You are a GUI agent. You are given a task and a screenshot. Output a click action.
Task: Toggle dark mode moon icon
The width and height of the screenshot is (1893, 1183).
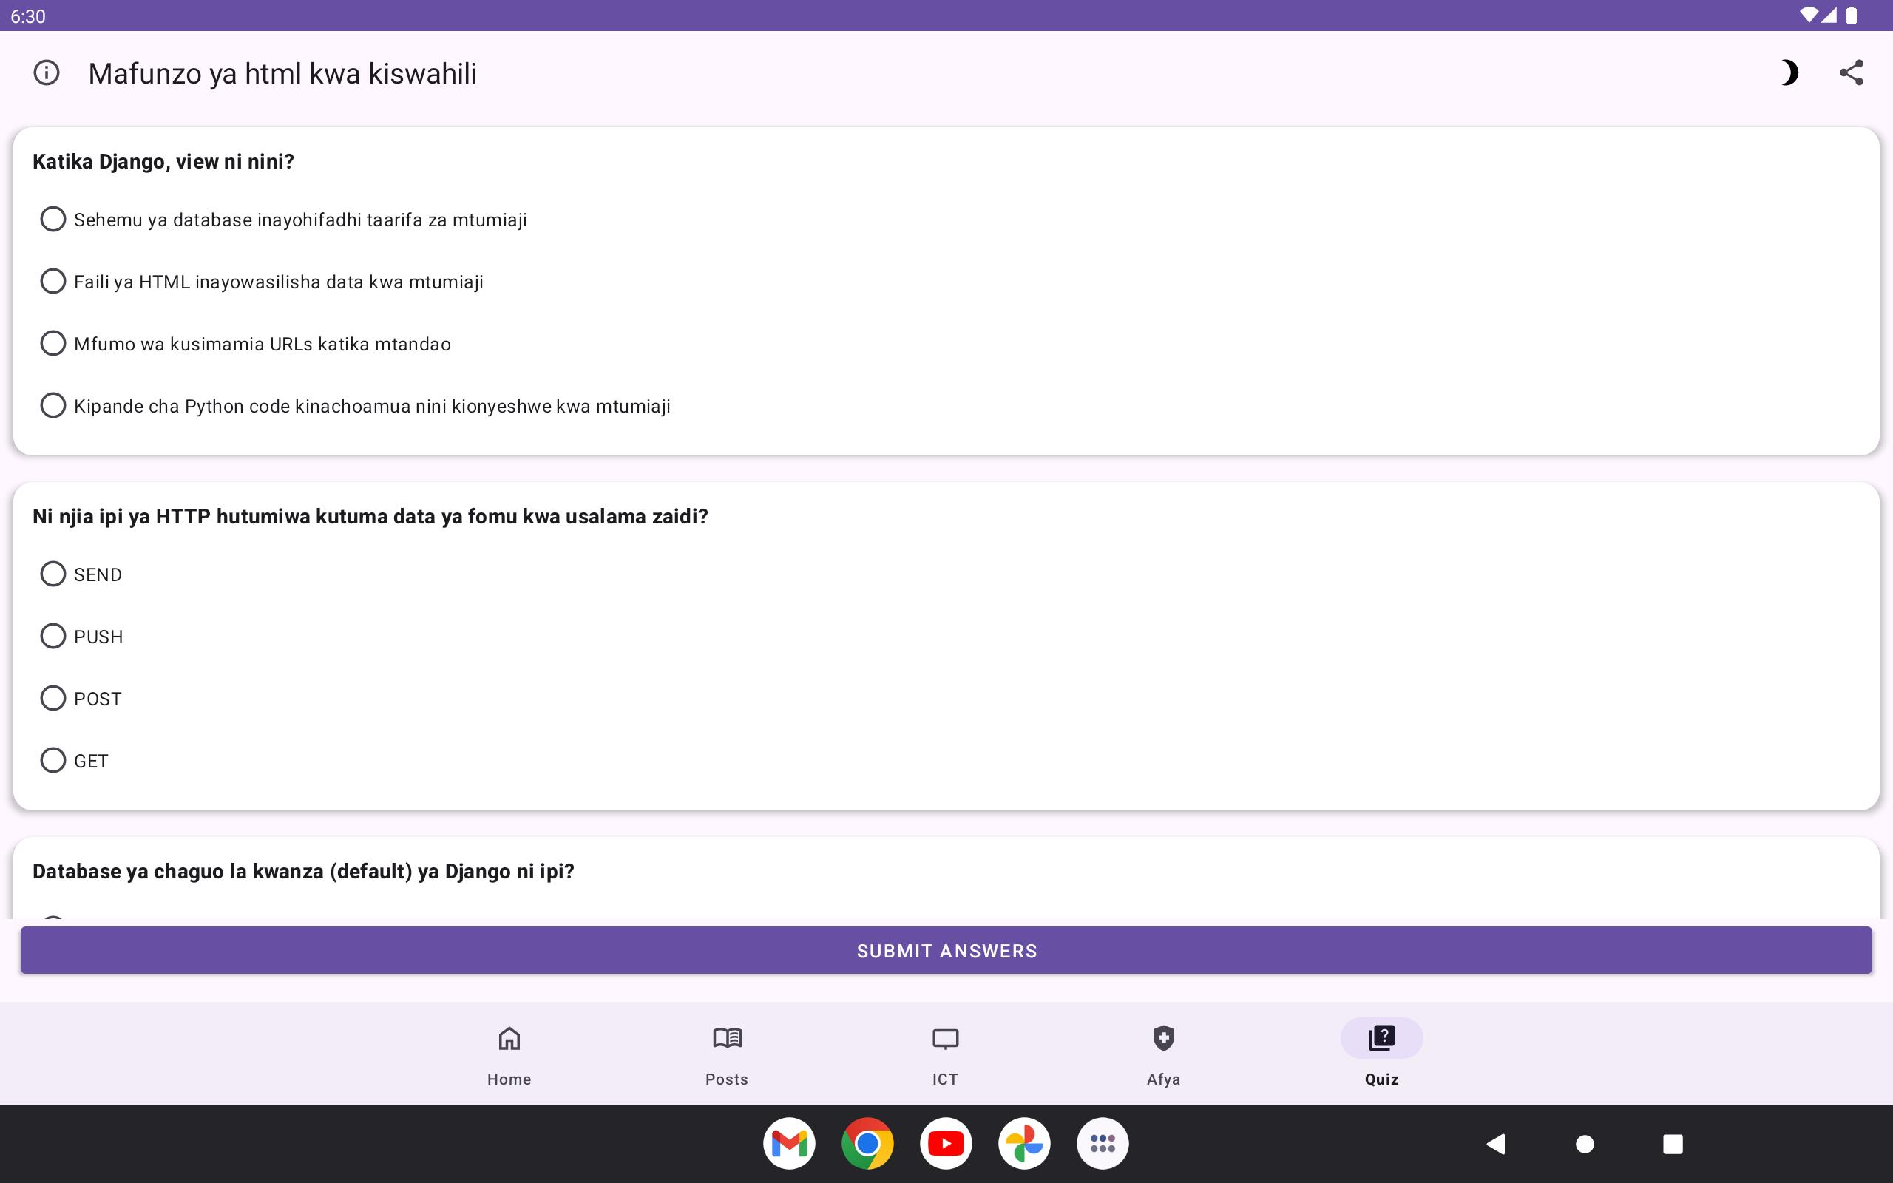tap(1789, 72)
